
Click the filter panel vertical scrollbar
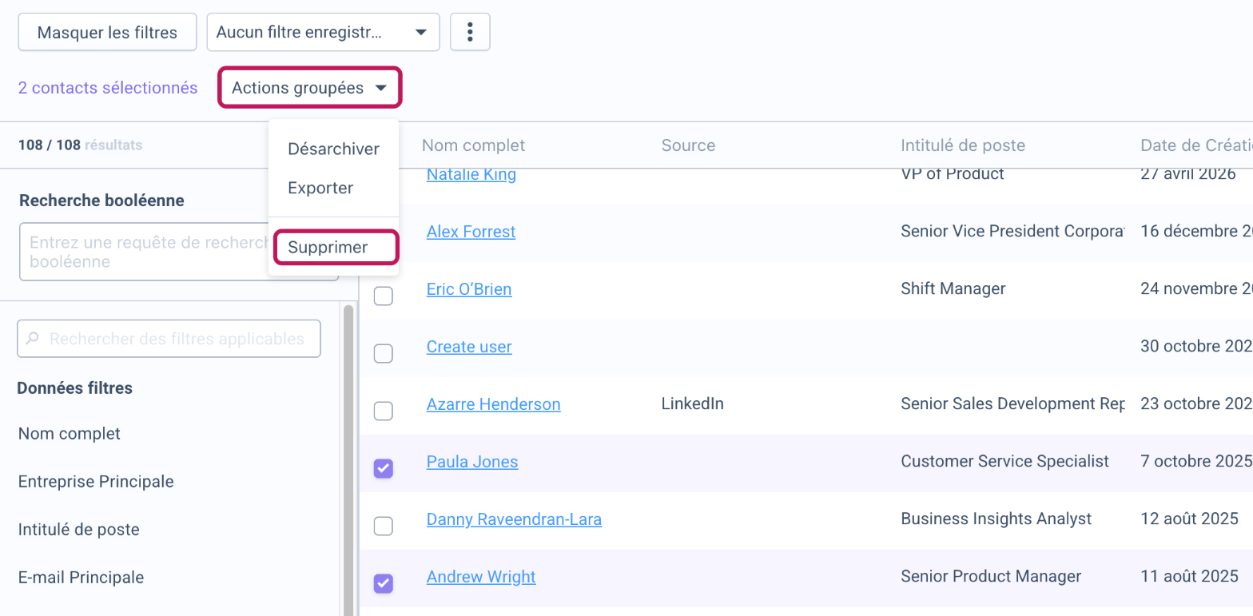(348, 459)
